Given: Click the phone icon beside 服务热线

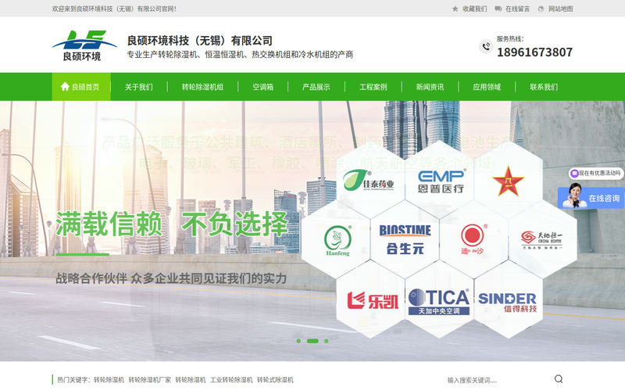Looking at the screenshot, I should pyautogui.click(x=486, y=47).
